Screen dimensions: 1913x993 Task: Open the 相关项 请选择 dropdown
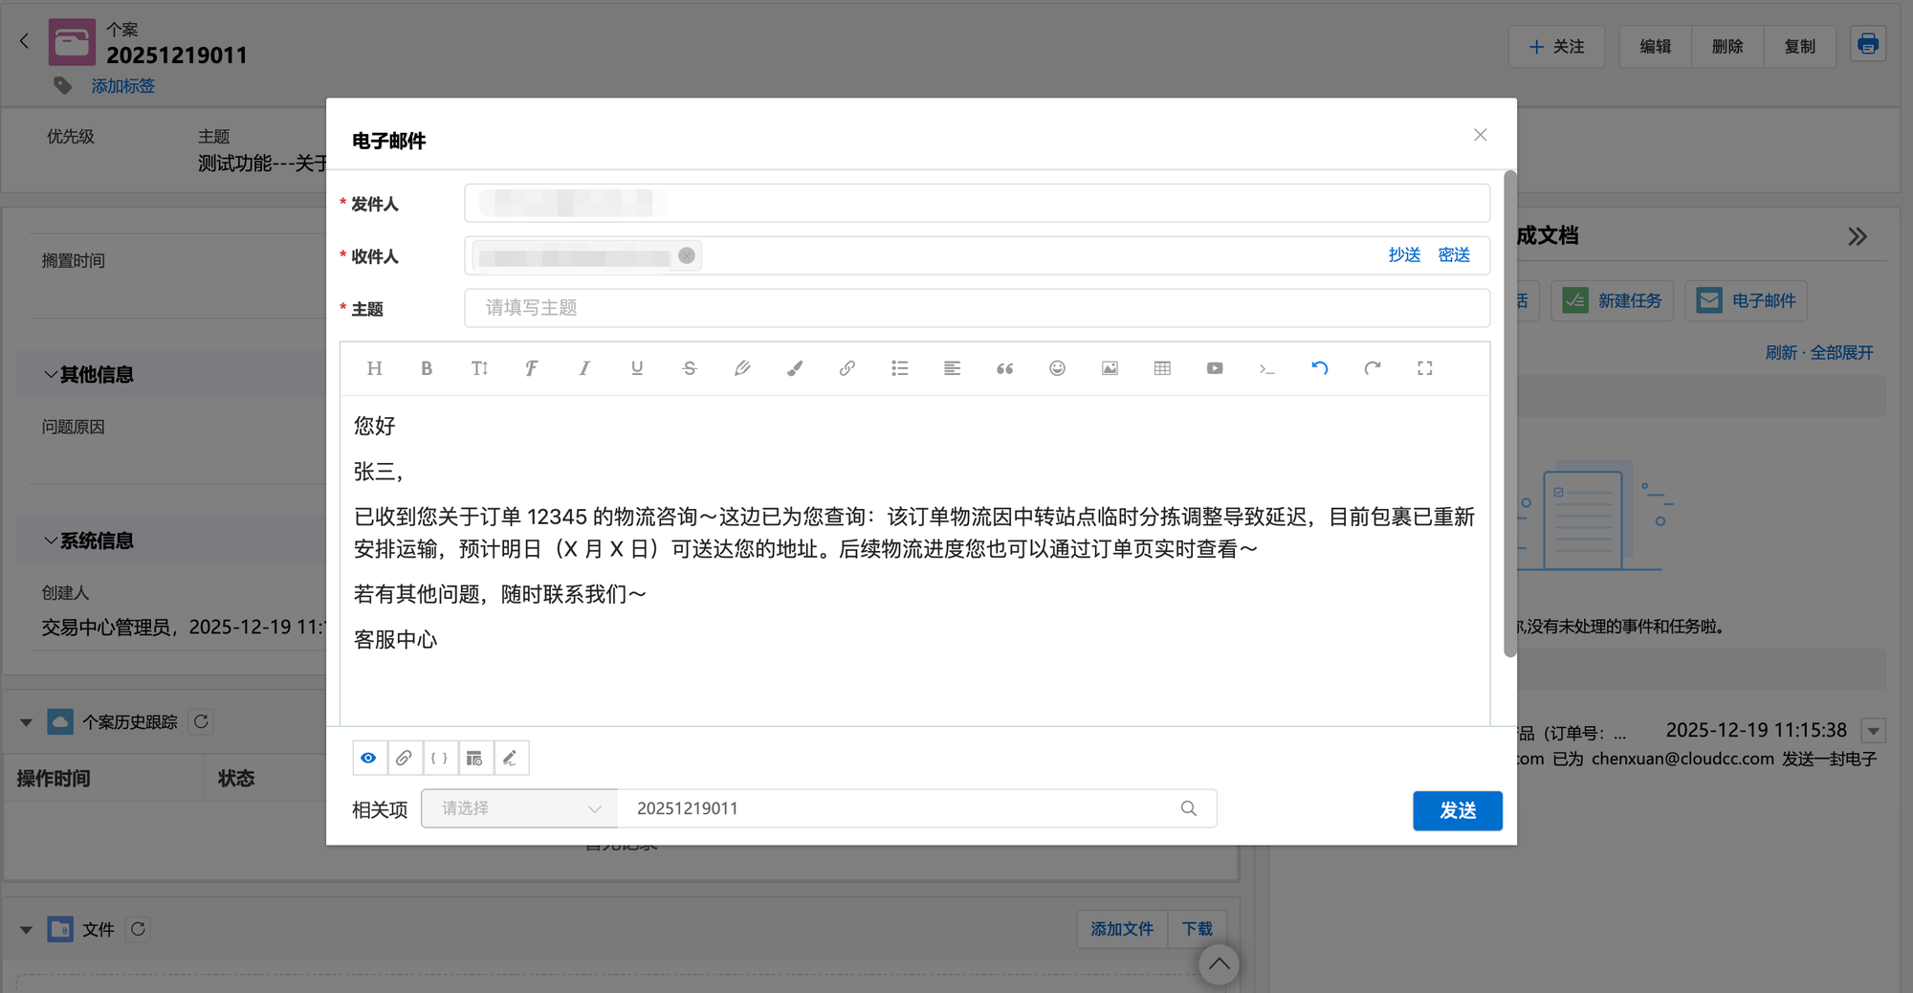(519, 808)
